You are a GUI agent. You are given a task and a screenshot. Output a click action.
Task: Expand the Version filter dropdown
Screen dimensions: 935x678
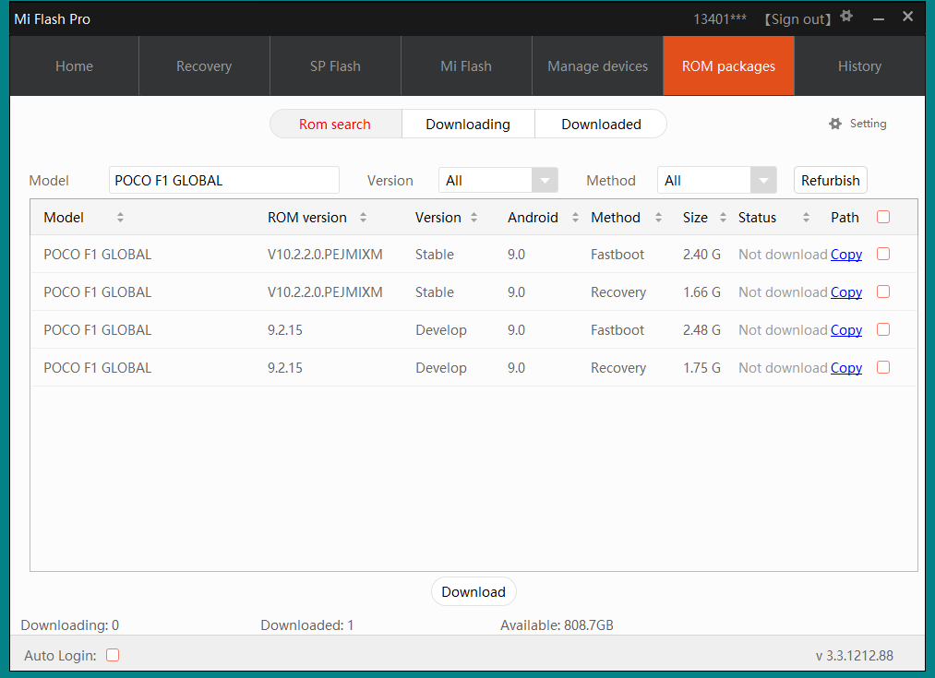coord(545,180)
